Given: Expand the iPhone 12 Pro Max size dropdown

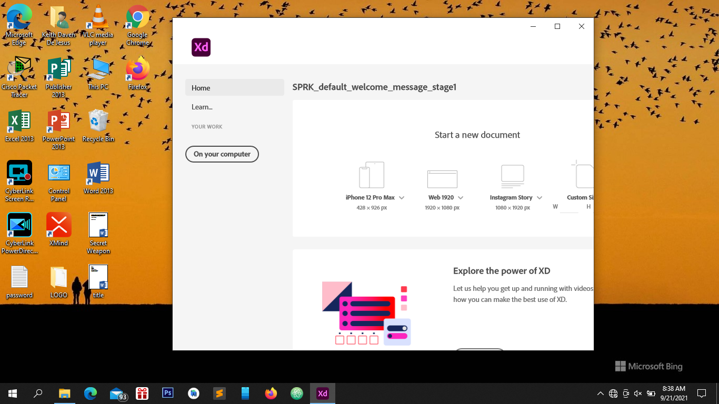Looking at the screenshot, I should click(402, 198).
